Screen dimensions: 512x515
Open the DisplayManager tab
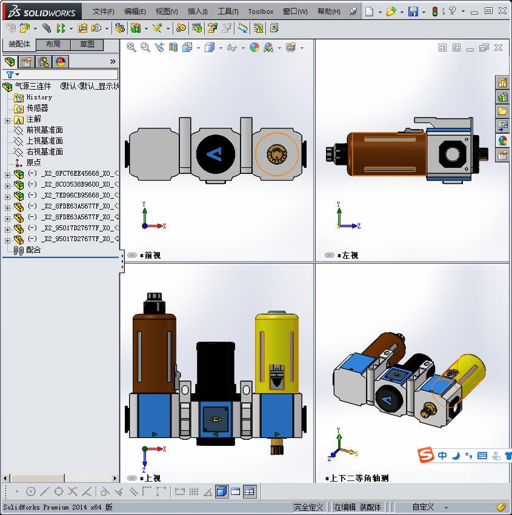coord(61,62)
